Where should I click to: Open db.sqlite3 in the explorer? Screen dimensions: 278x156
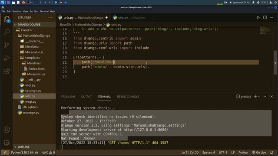pyautogui.click(x=34, y=107)
